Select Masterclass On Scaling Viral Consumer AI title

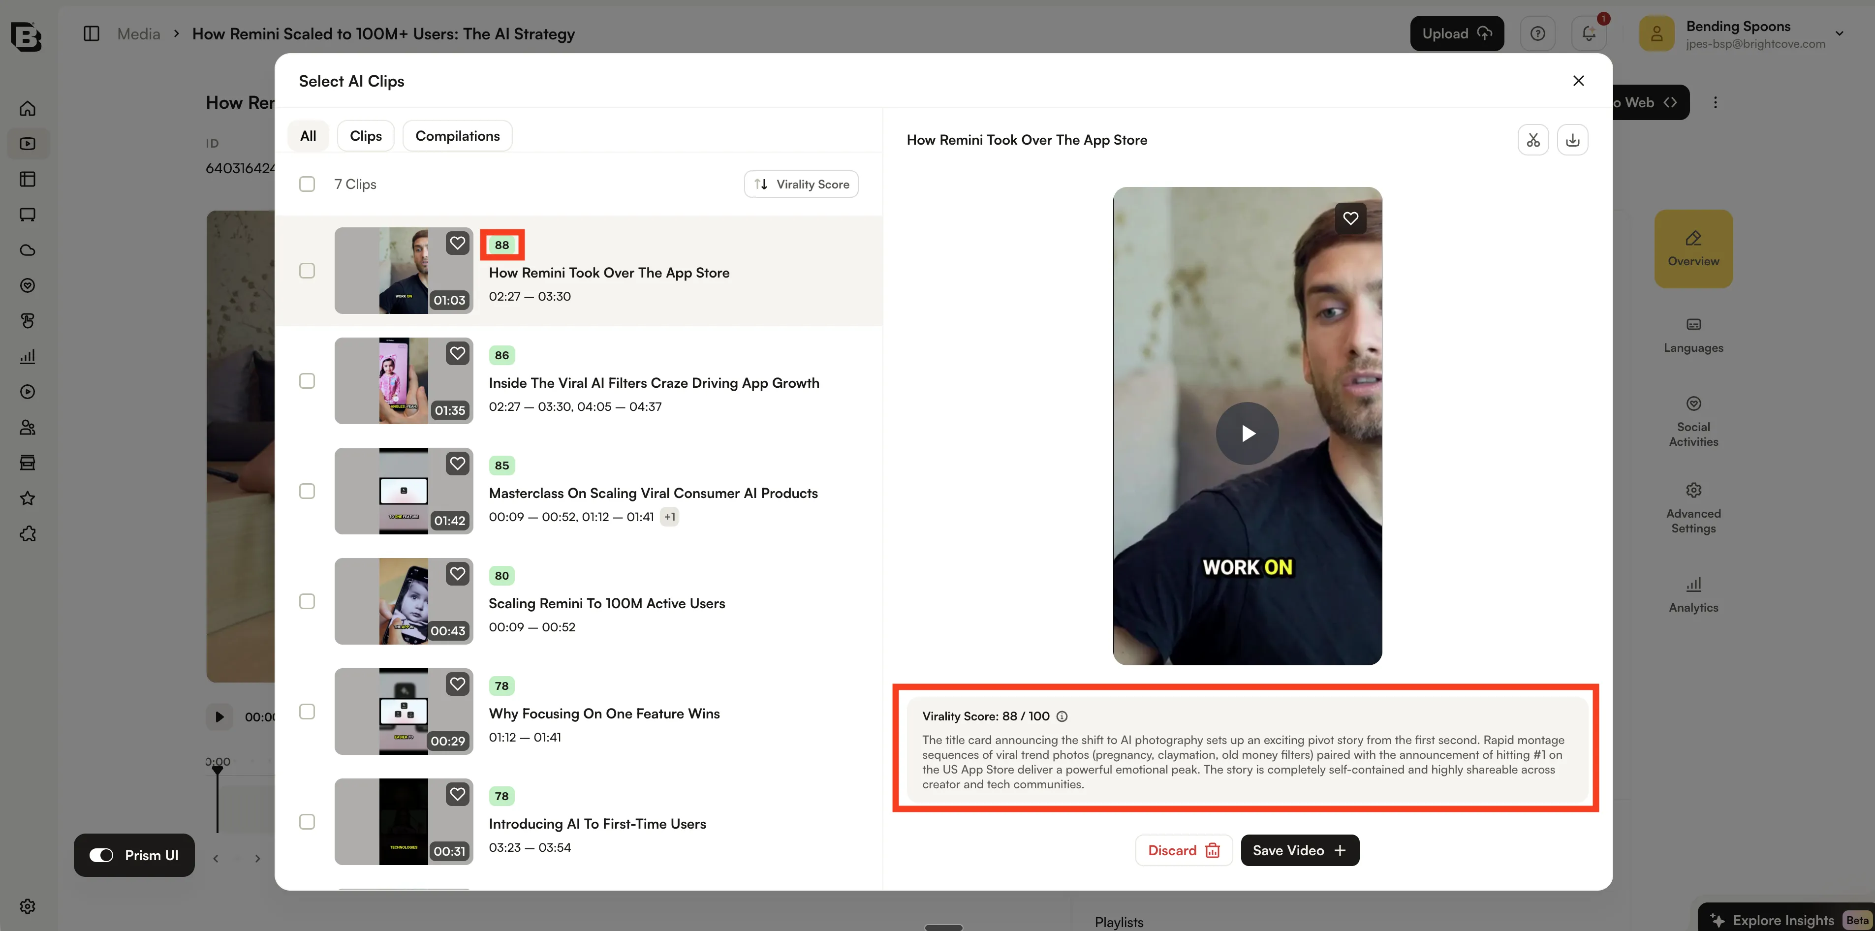[653, 493]
